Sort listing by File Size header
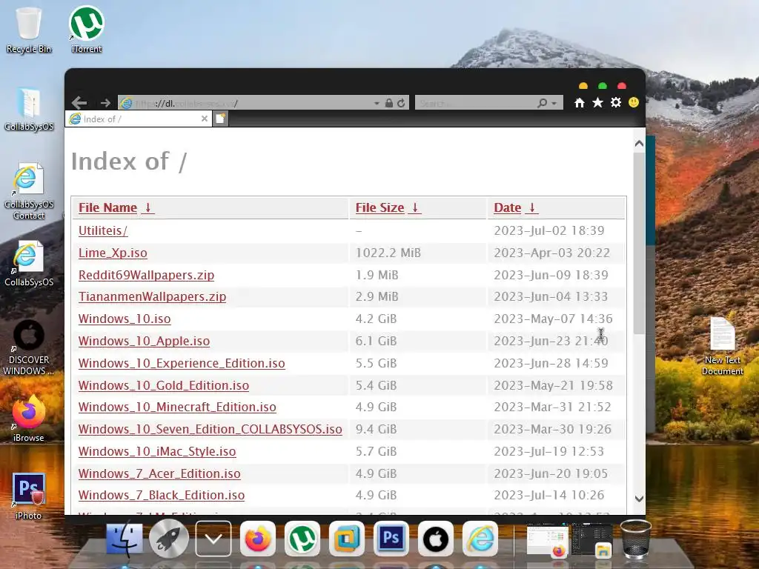Screen dimensions: 759x569 pyautogui.click(x=388, y=207)
